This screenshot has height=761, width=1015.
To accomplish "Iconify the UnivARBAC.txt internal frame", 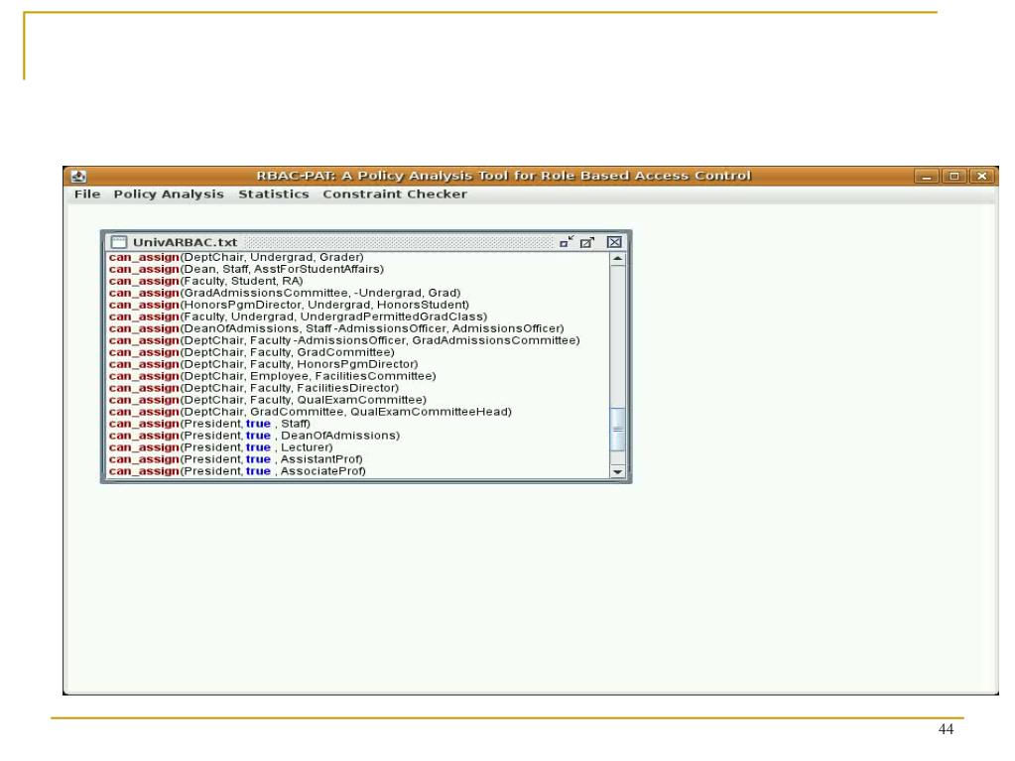I will point(567,242).
